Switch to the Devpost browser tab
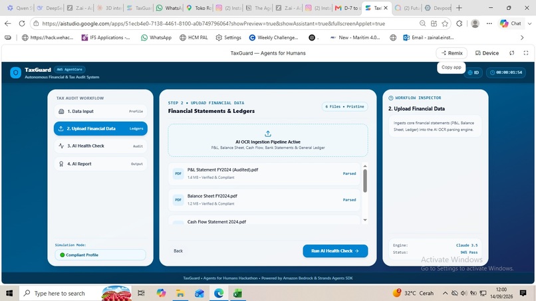 (438, 8)
